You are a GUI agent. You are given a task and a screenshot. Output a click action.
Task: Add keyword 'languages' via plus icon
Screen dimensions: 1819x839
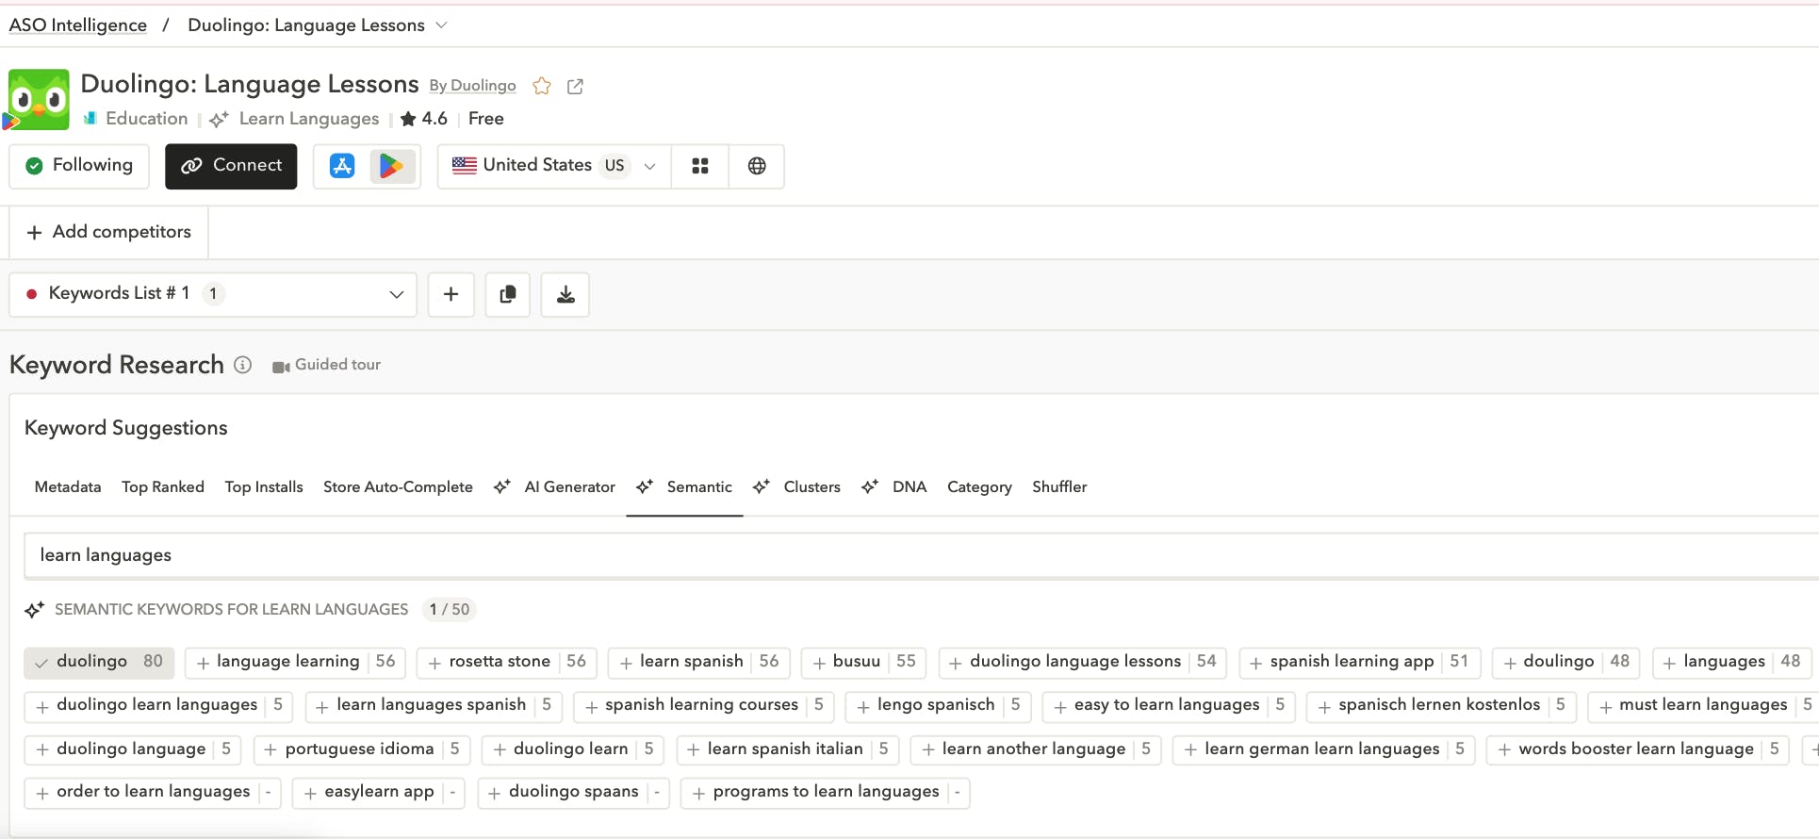(x=1669, y=663)
